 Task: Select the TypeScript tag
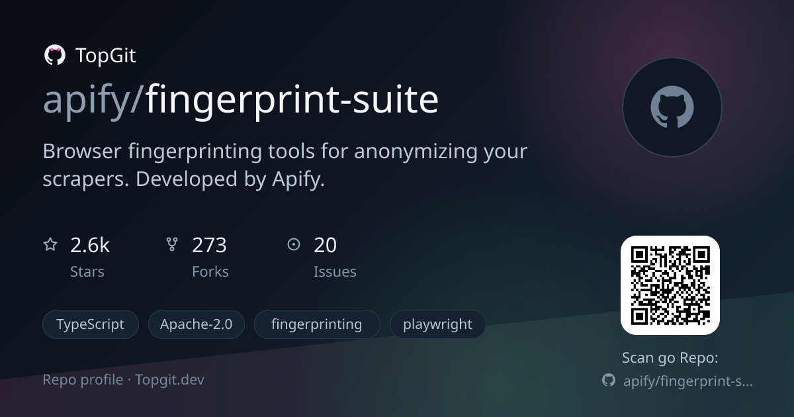(91, 324)
